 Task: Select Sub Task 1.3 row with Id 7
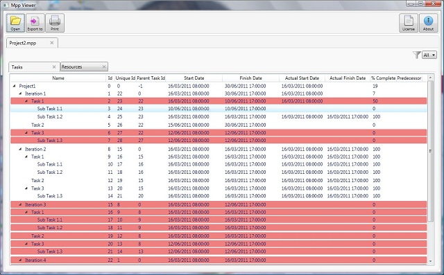pos(219,140)
